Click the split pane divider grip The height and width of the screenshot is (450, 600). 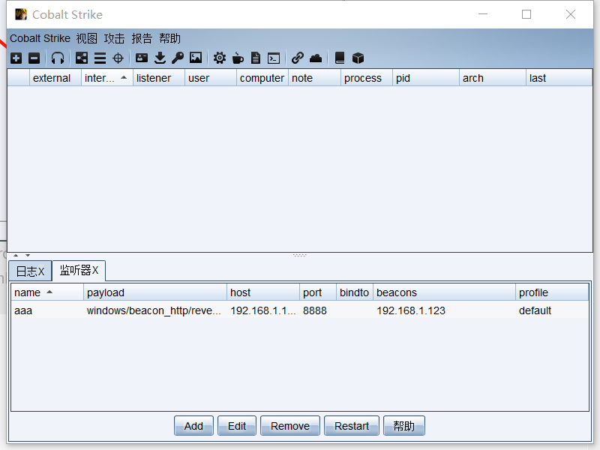299,255
